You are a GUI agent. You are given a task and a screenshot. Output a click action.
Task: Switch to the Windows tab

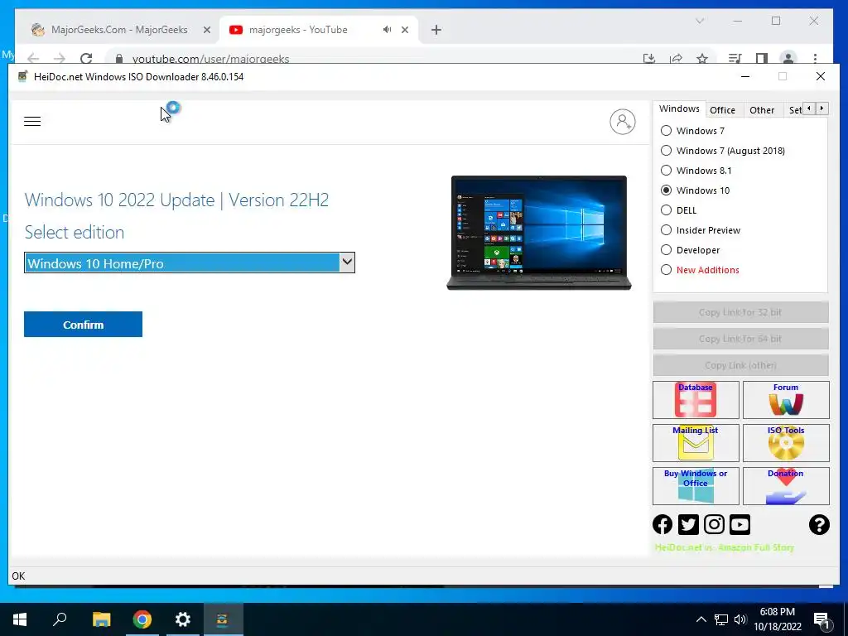(679, 108)
